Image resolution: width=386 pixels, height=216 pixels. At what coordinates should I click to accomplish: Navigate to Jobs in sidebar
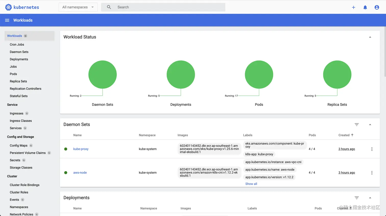[13, 67]
